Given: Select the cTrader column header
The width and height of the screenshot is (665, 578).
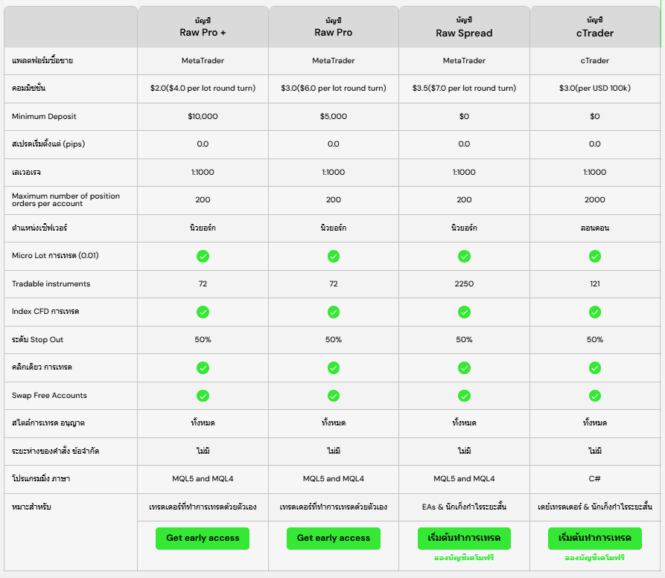Looking at the screenshot, I should click(x=595, y=26).
